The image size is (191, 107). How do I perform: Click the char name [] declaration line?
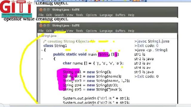(x=93, y=63)
